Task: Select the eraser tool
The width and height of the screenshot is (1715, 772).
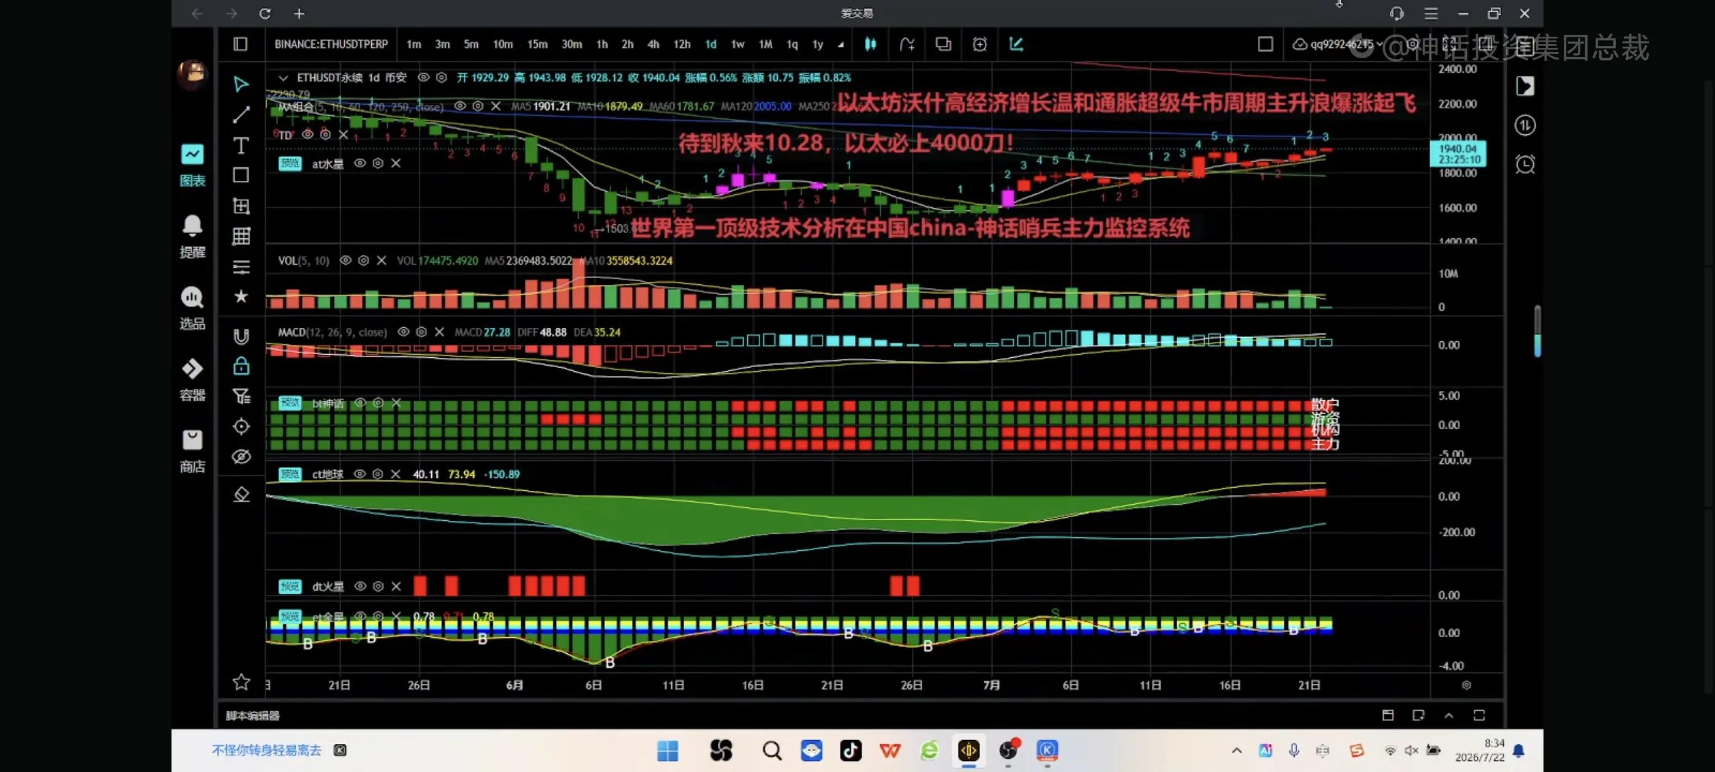Action: point(241,494)
